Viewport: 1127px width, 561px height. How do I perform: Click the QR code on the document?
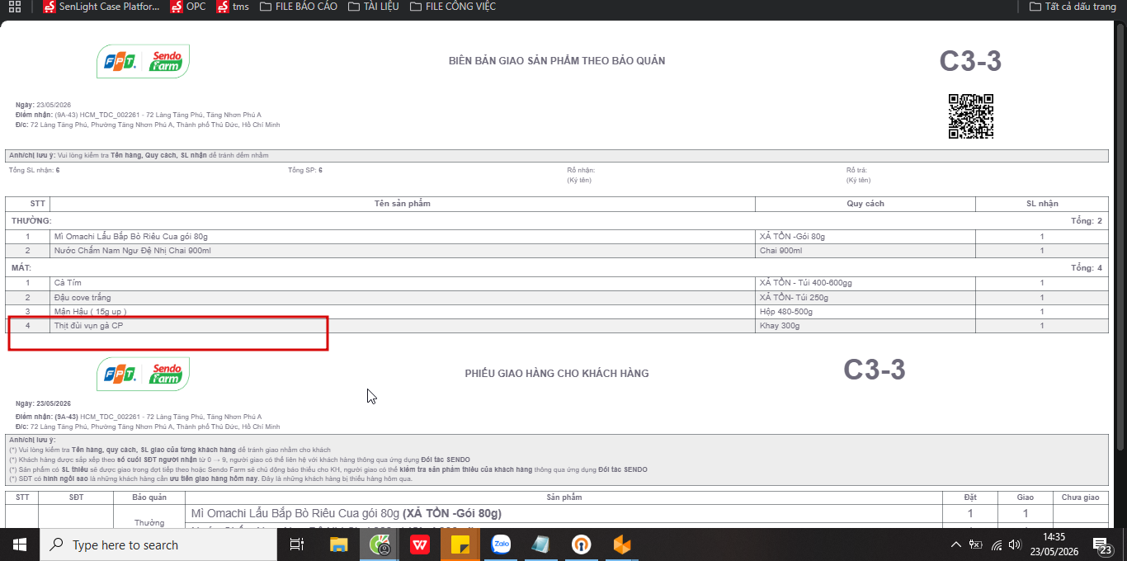pos(970,116)
